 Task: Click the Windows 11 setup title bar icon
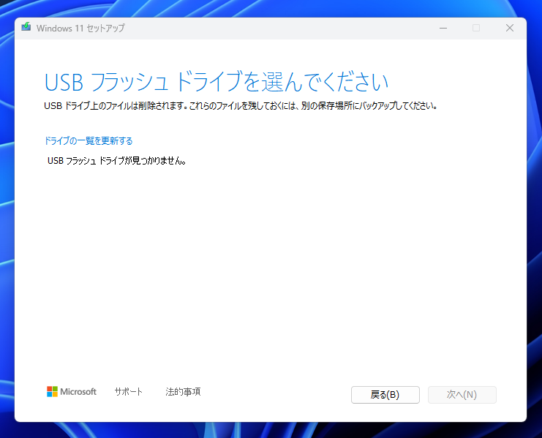(26, 27)
